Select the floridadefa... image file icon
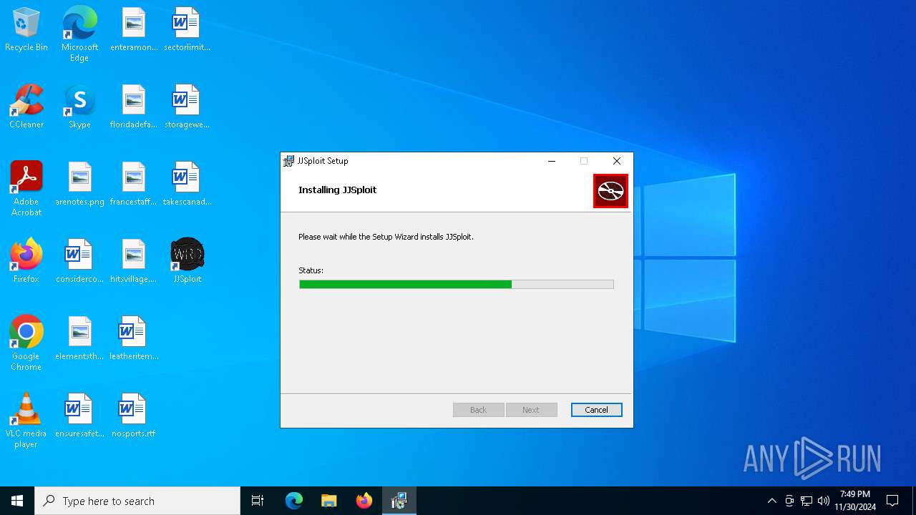916x515 pixels. (134, 107)
